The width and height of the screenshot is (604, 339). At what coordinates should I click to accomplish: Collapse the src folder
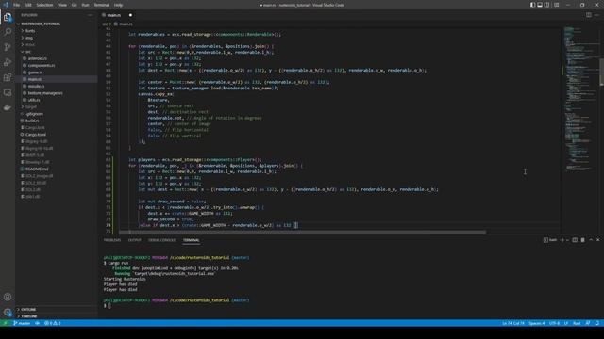28,52
